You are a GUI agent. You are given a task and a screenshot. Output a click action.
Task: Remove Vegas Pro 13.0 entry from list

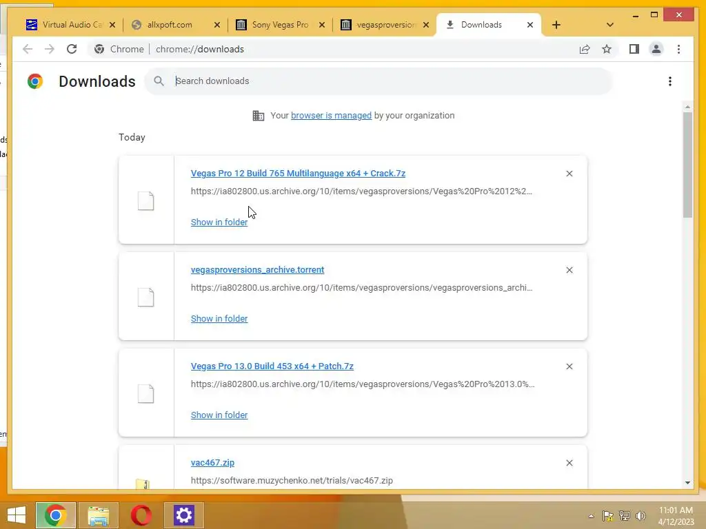coord(569,366)
